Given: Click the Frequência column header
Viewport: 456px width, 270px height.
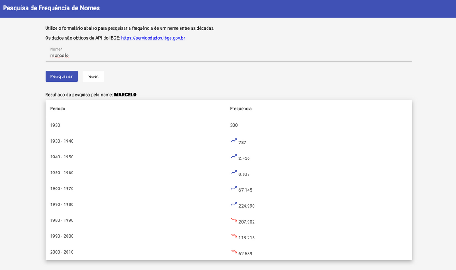Looking at the screenshot, I should coord(241,108).
